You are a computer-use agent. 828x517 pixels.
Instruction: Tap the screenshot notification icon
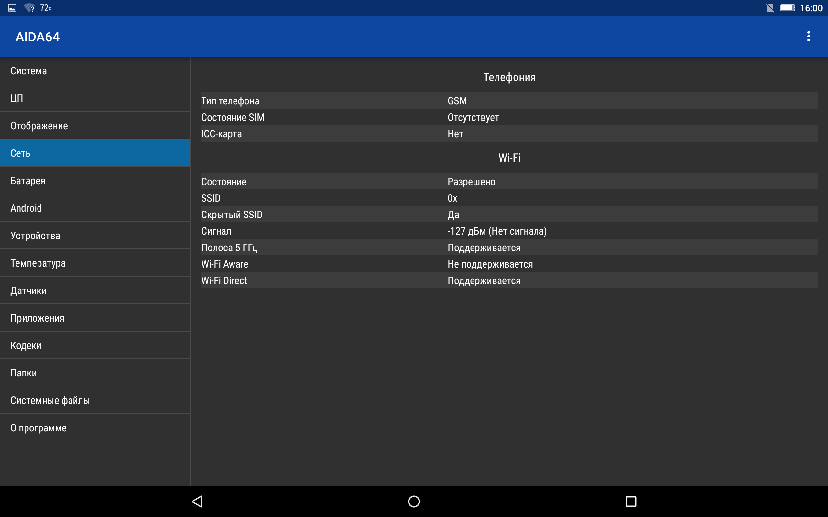click(x=12, y=8)
